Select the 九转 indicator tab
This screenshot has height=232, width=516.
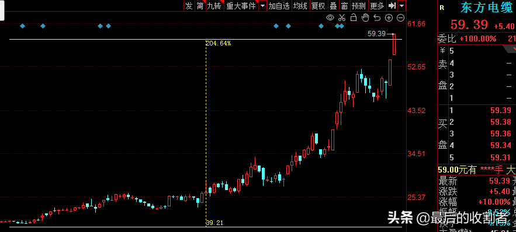click(214, 6)
